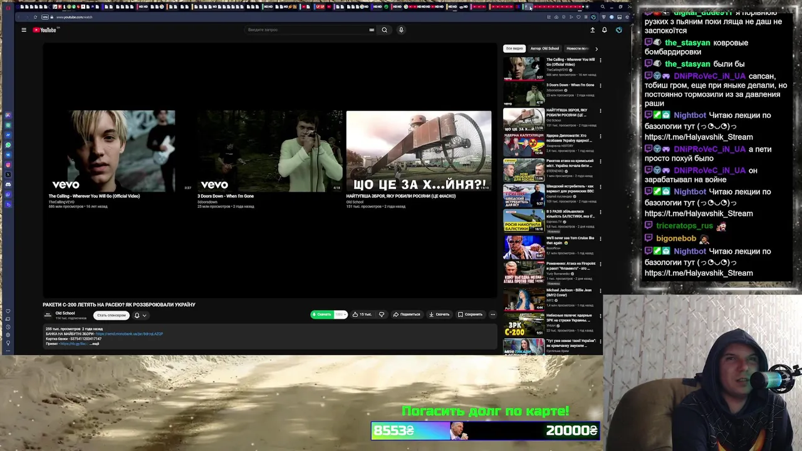Open the 1080 quality dropdown beside green download
802x451 pixels.
point(340,314)
